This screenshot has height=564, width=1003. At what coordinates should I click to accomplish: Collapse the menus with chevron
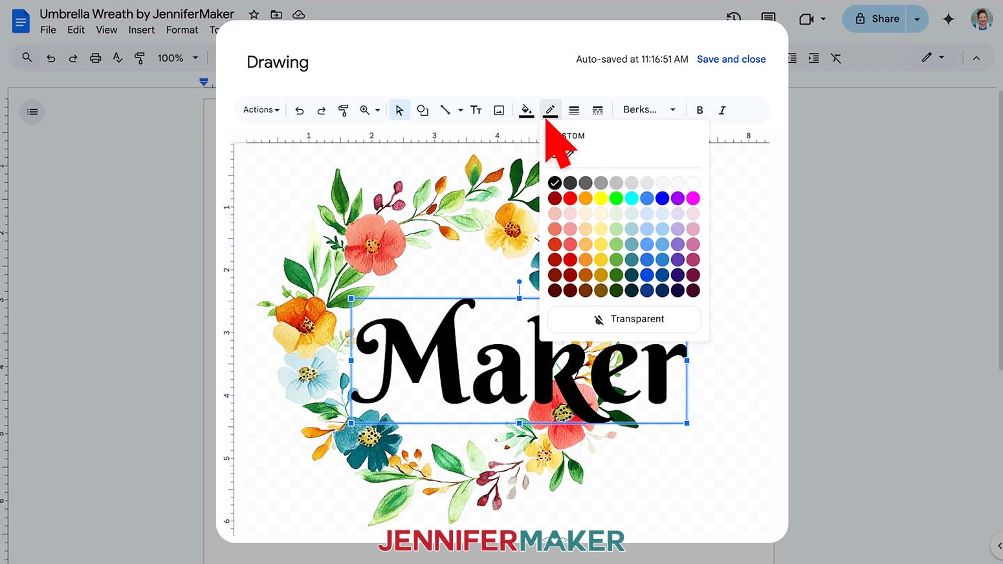[976, 58]
